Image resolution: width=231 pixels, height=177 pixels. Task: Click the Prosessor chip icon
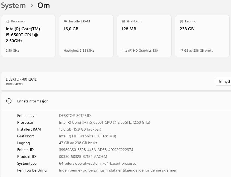(7, 21)
